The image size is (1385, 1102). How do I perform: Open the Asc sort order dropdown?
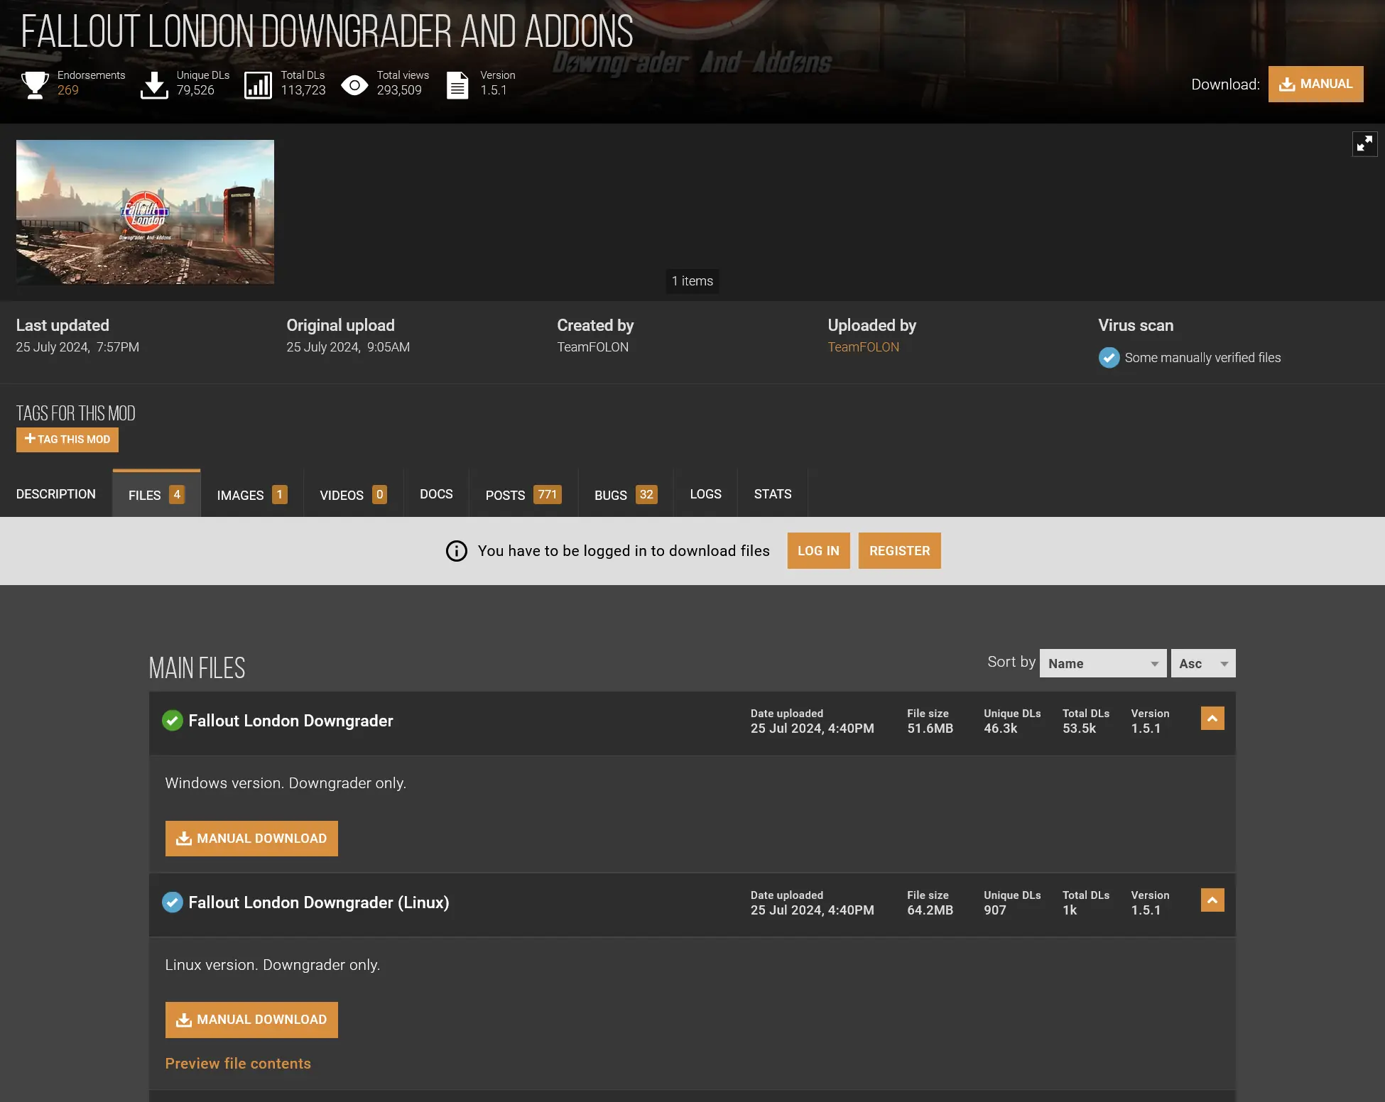coord(1203,663)
